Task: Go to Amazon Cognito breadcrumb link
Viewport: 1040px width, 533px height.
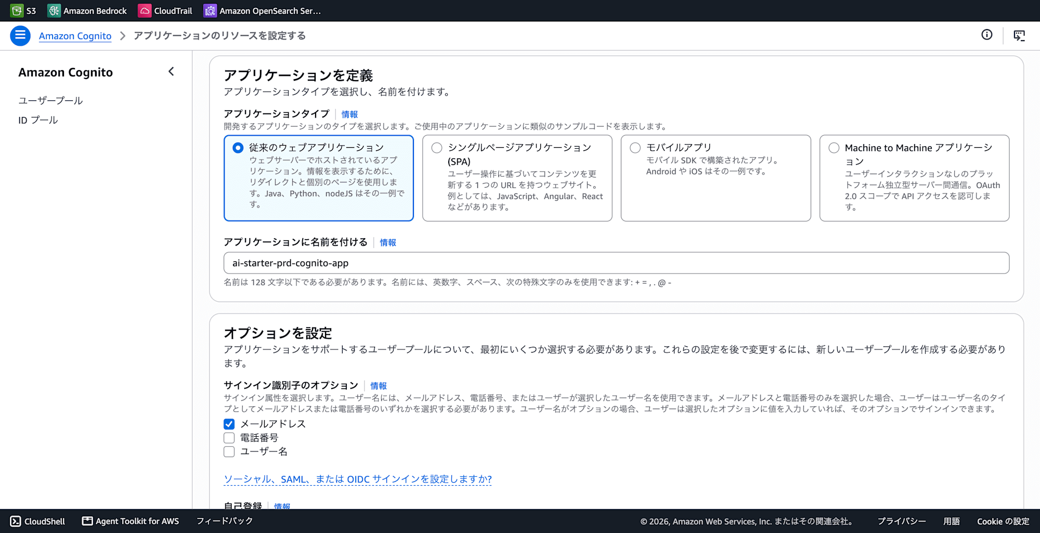Action: [x=75, y=36]
